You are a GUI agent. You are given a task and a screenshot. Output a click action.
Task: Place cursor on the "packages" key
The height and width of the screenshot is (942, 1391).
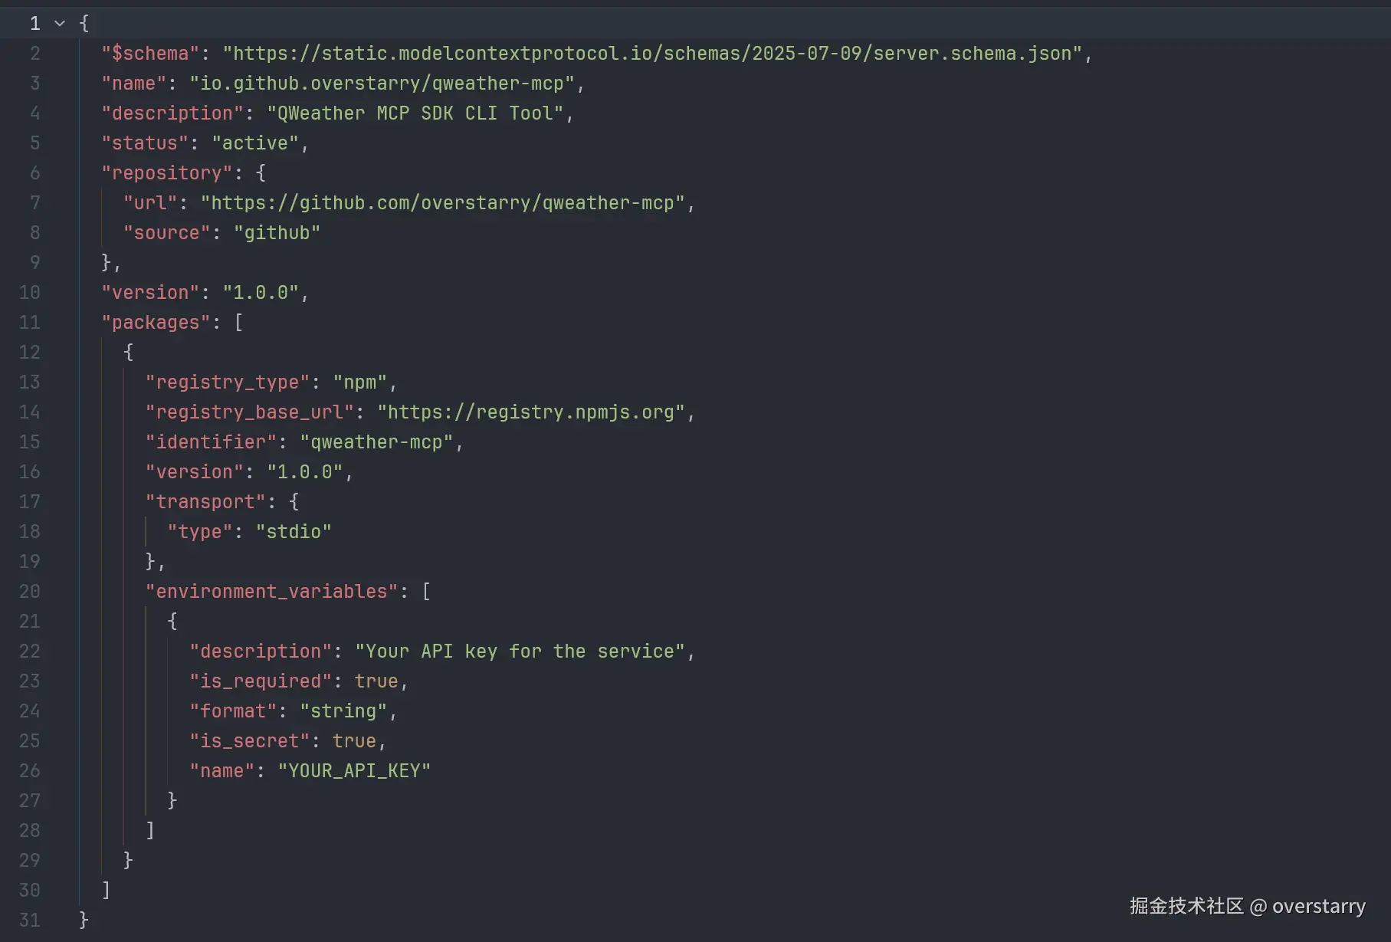coord(156,323)
